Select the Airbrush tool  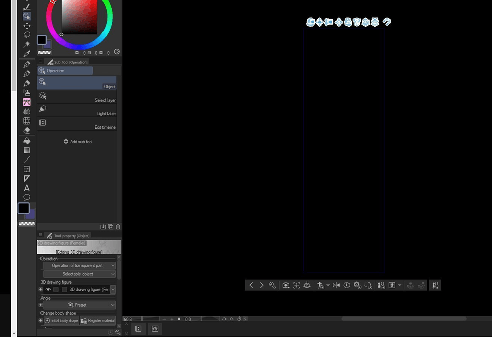(27, 93)
